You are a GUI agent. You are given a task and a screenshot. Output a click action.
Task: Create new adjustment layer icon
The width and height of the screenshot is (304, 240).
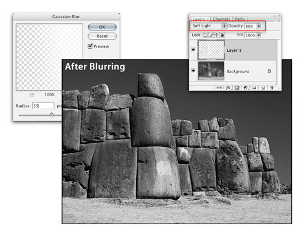click(246, 88)
